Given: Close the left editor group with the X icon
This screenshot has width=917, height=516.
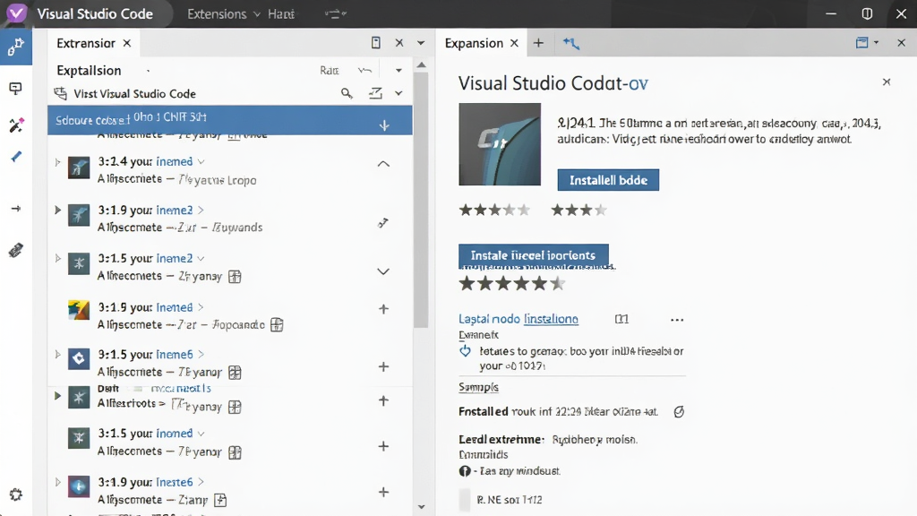Looking at the screenshot, I should 399,43.
